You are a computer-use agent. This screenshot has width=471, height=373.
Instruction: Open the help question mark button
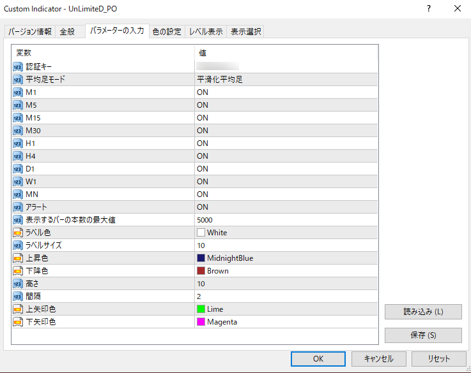(429, 9)
